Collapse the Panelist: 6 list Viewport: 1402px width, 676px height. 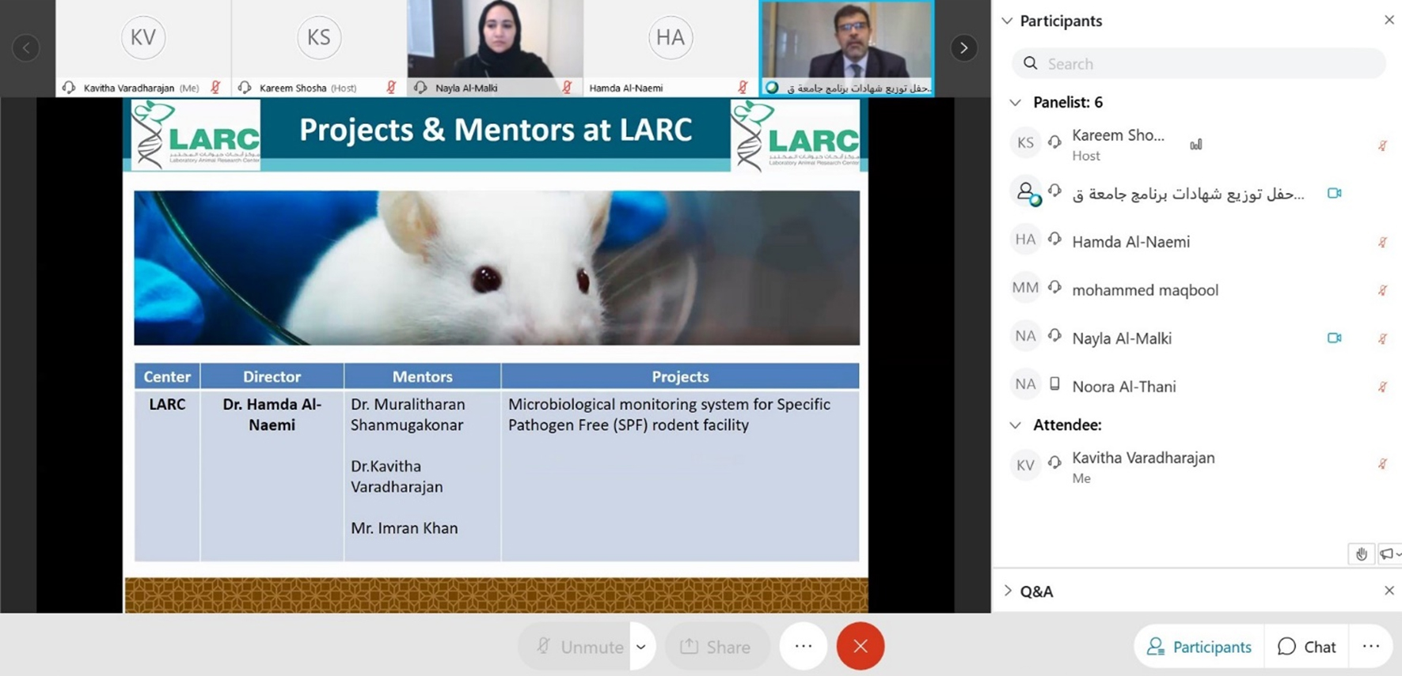coord(1015,103)
